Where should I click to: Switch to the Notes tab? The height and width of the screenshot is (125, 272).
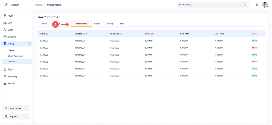[97, 24]
